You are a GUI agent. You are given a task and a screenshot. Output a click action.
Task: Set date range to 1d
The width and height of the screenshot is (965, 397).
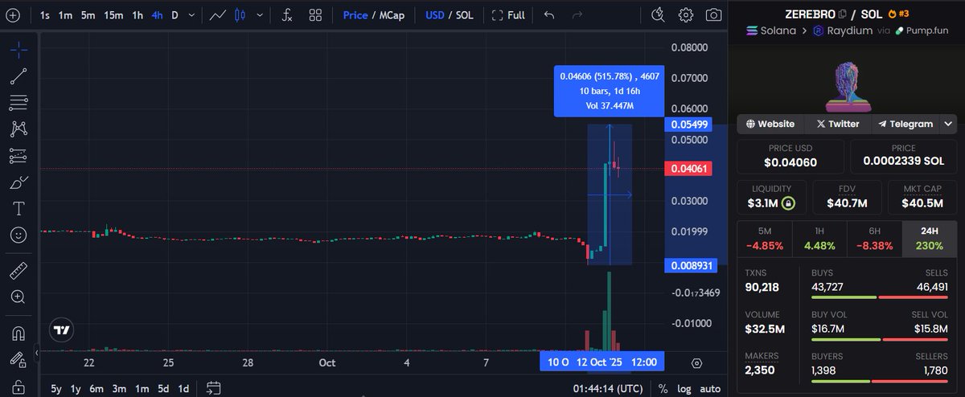point(183,388)
